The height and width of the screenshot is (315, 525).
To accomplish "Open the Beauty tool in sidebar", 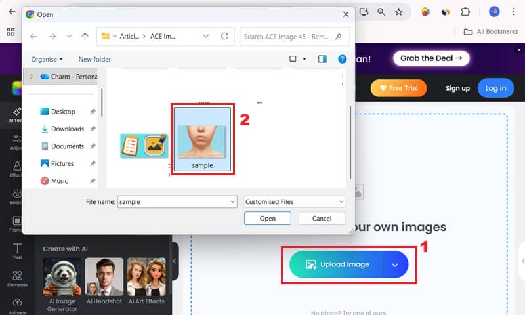I will pyautogui.click(x=16, y=196).
